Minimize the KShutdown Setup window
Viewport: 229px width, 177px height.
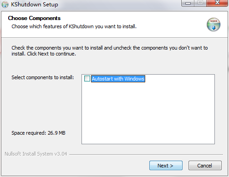(188, 3)
